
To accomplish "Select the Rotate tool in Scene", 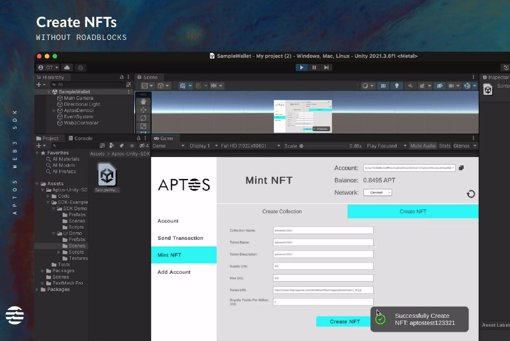I will (143, 118).
